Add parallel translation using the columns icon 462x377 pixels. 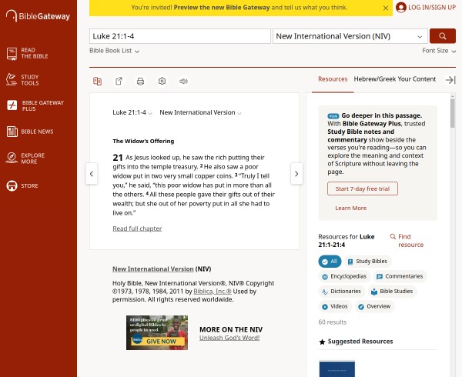coord(97,81)
